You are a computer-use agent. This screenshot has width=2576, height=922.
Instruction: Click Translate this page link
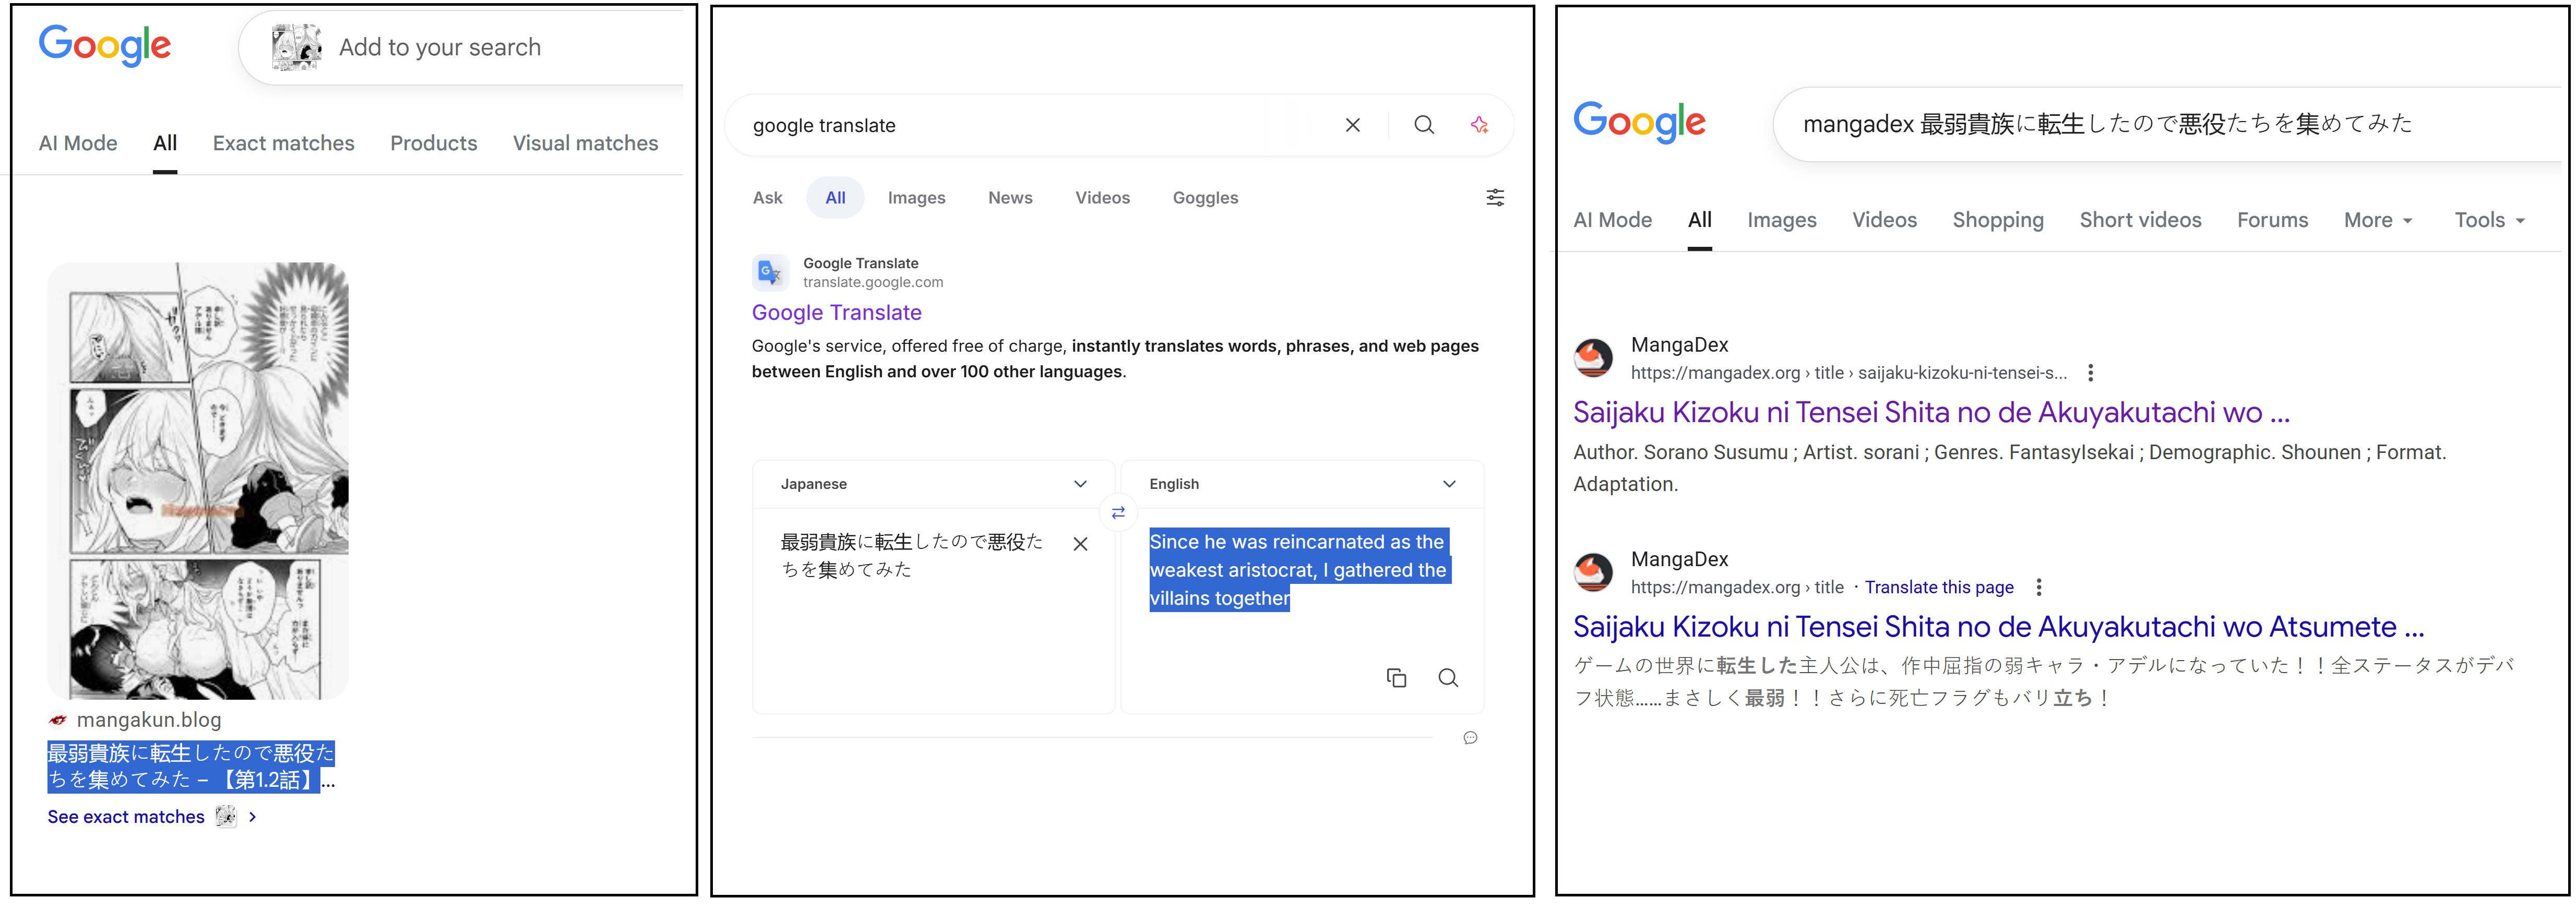[1938, 588]
